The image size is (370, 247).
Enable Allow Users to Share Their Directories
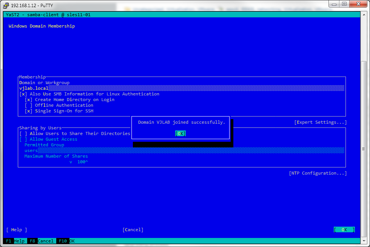click(23, 133)
